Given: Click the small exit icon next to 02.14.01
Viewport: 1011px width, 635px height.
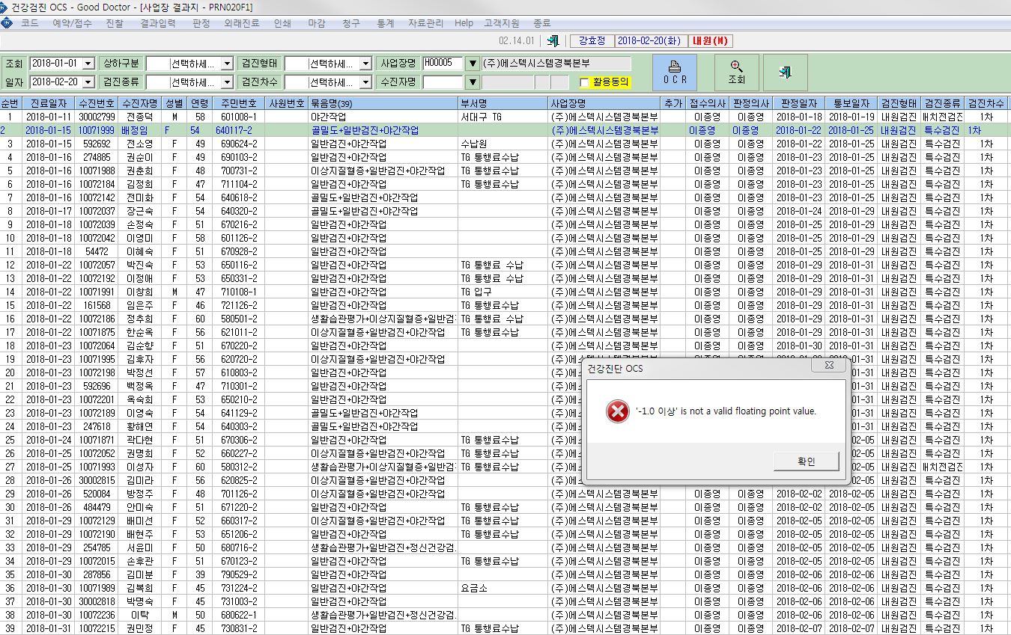Looking at the screenshot, I should pyautogui.click(x=552, y=41).
